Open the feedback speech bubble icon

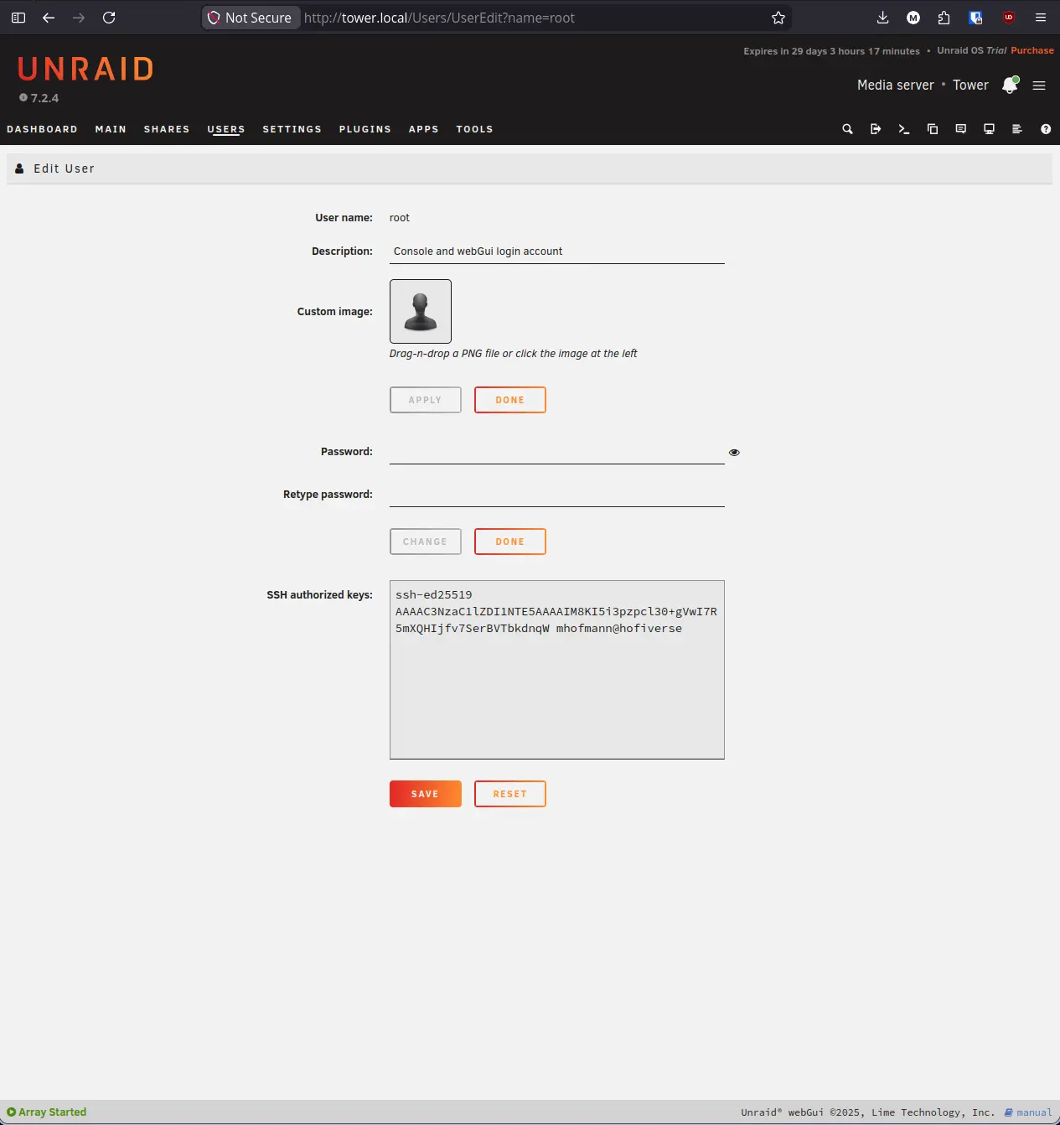tap(961, 129)
